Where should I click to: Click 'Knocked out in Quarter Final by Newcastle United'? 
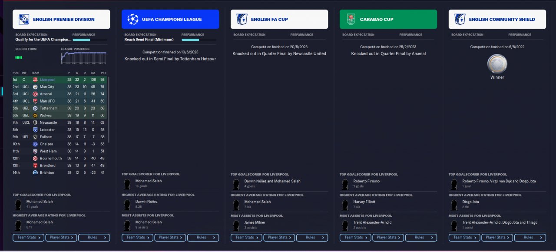279,54
